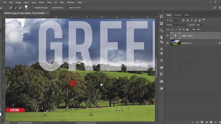Expand the collapsed icon panels dock

tap(163, 11)
